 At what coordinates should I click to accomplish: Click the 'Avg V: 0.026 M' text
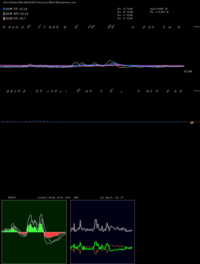(158, 9)
